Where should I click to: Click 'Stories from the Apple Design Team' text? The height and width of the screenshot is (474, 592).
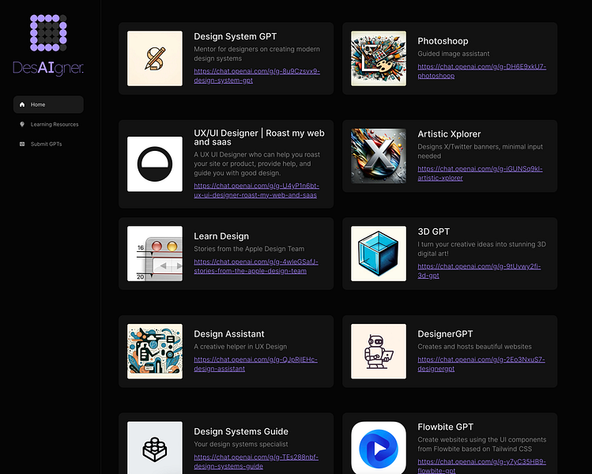(x=249, y=249)
